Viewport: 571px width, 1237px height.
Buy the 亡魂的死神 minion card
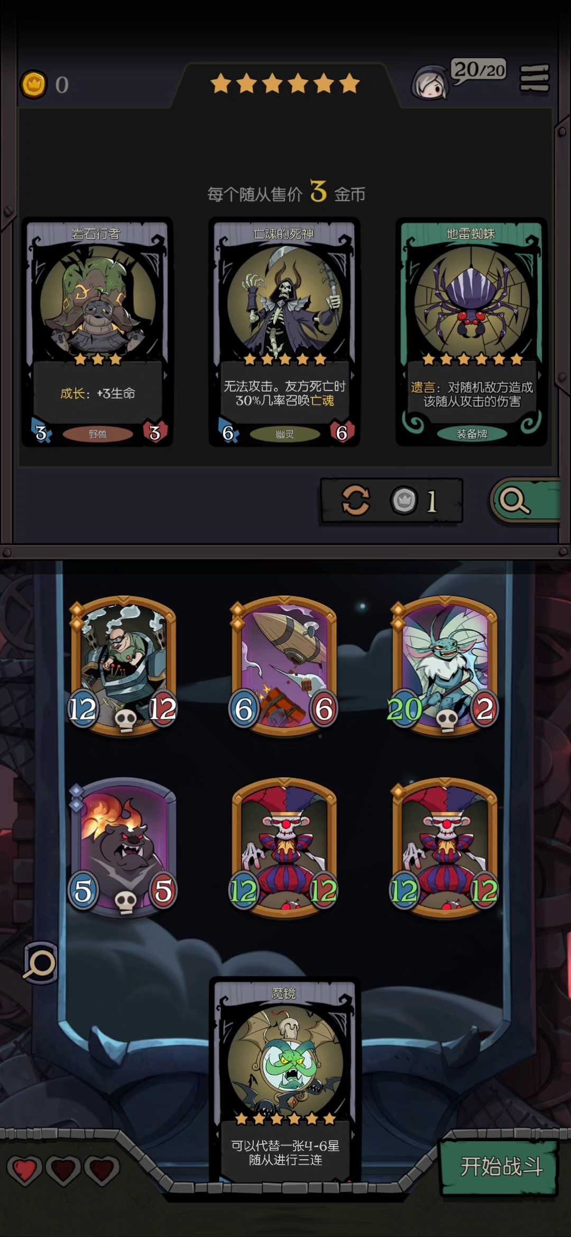coord(284,332)
